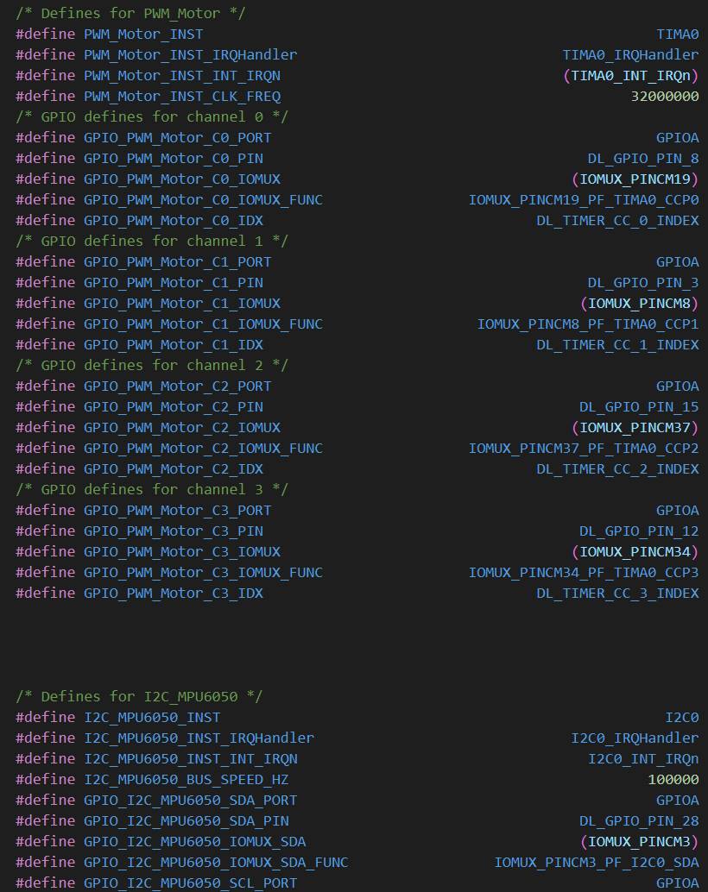Image resolution: width=708 pixels, height=892 pixels.
Task: Click the DL_GPIO_PIN_15 value
Action: pos(639,407)
